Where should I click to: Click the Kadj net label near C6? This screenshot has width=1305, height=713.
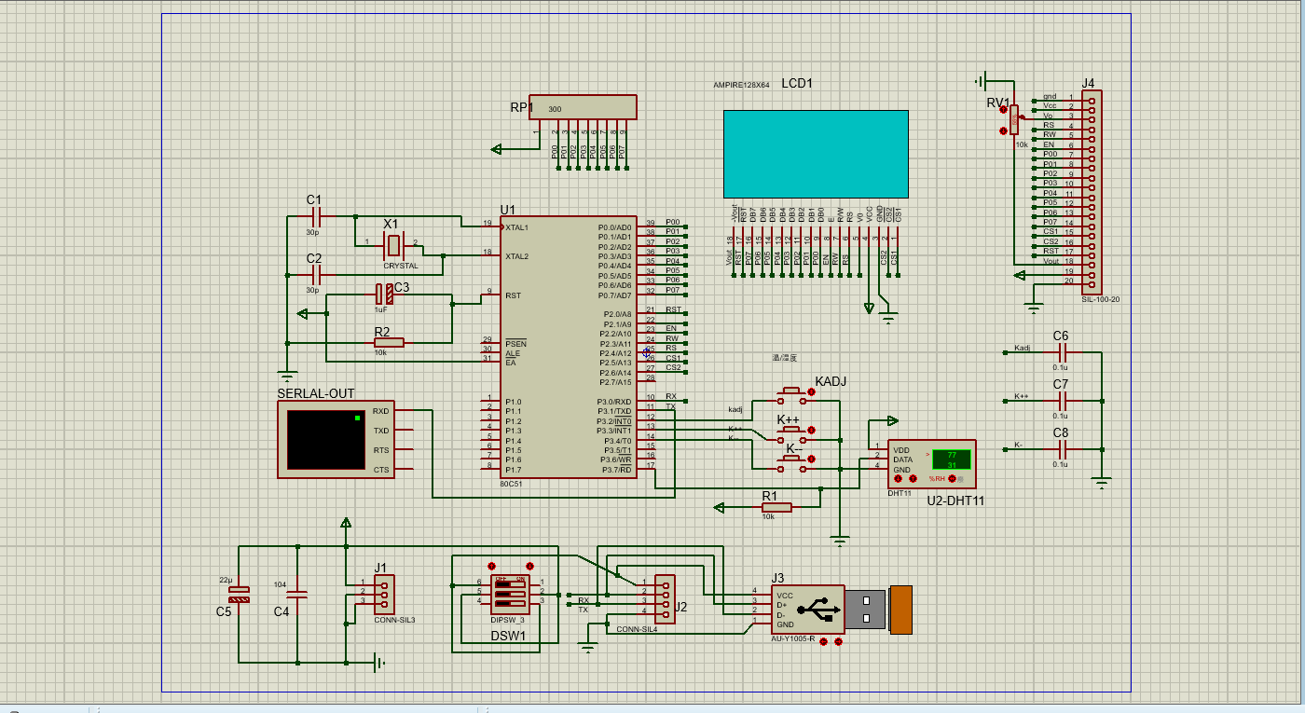pos(1023,348)
